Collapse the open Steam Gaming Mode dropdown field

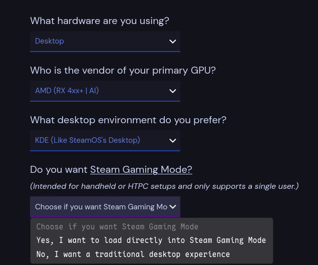point(100,207)
